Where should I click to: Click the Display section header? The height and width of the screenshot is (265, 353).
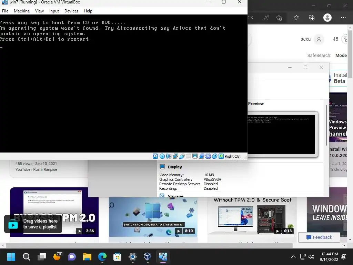coord(175,167)
